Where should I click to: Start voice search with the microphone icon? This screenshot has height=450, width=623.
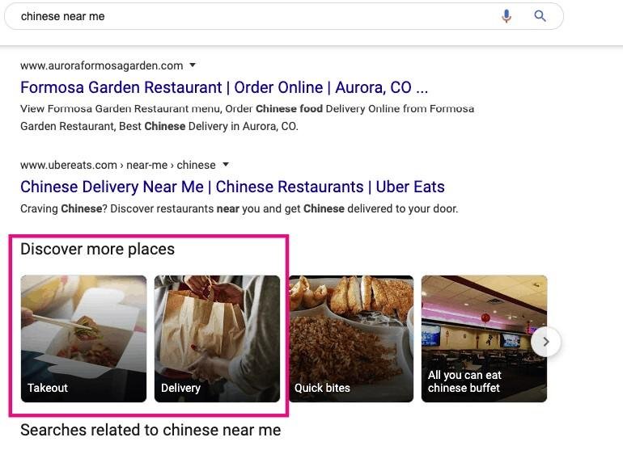pos(506,16)
